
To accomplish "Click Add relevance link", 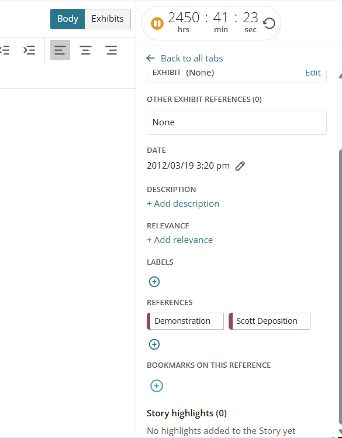I will click(x=180, y=240).
